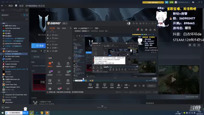Open the notification bell in 直播伴侣

coord(150,30)
